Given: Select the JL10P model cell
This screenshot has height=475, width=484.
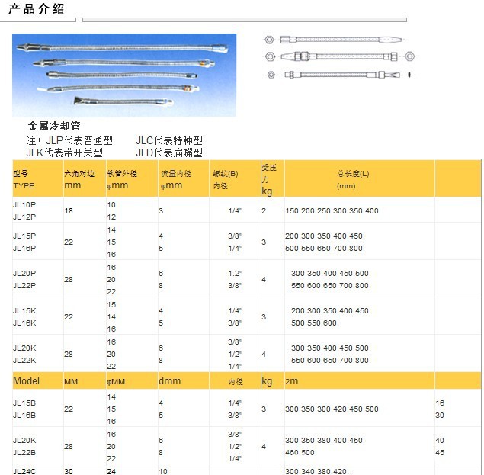Looking at the screenshot, I should pyautogui.click(x=24, y=204).
